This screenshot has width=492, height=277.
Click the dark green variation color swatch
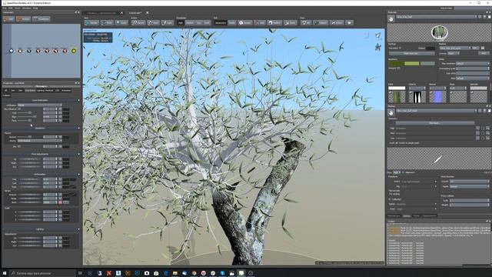396,63
